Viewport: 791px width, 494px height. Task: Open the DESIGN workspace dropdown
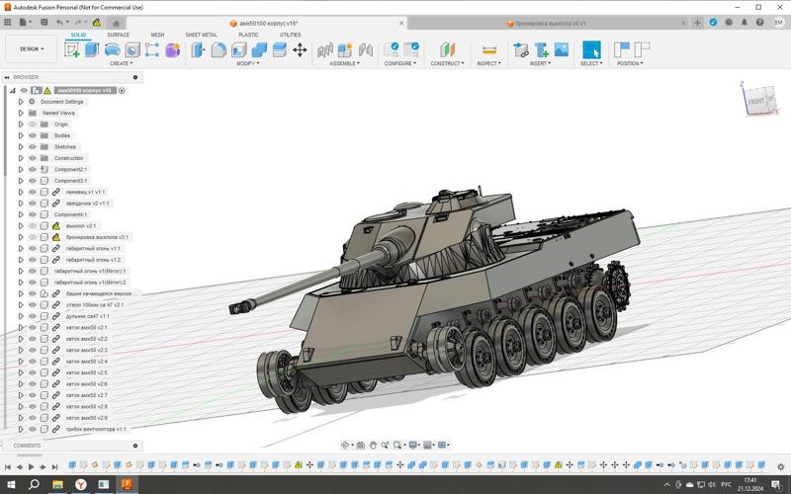pyautogui.click(x=32, y=48)
